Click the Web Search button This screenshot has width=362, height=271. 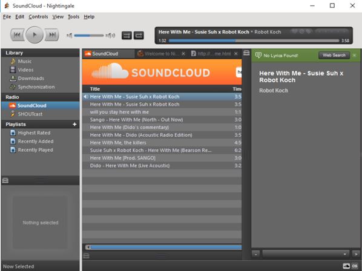(334, 55)
